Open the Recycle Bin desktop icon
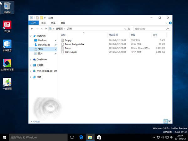The height and width of the screenshot is (141, 188). [7, 8]
